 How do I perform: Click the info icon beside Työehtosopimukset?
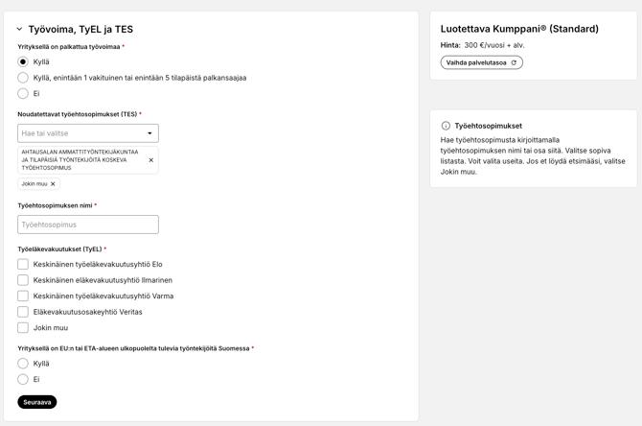[446, 126]
